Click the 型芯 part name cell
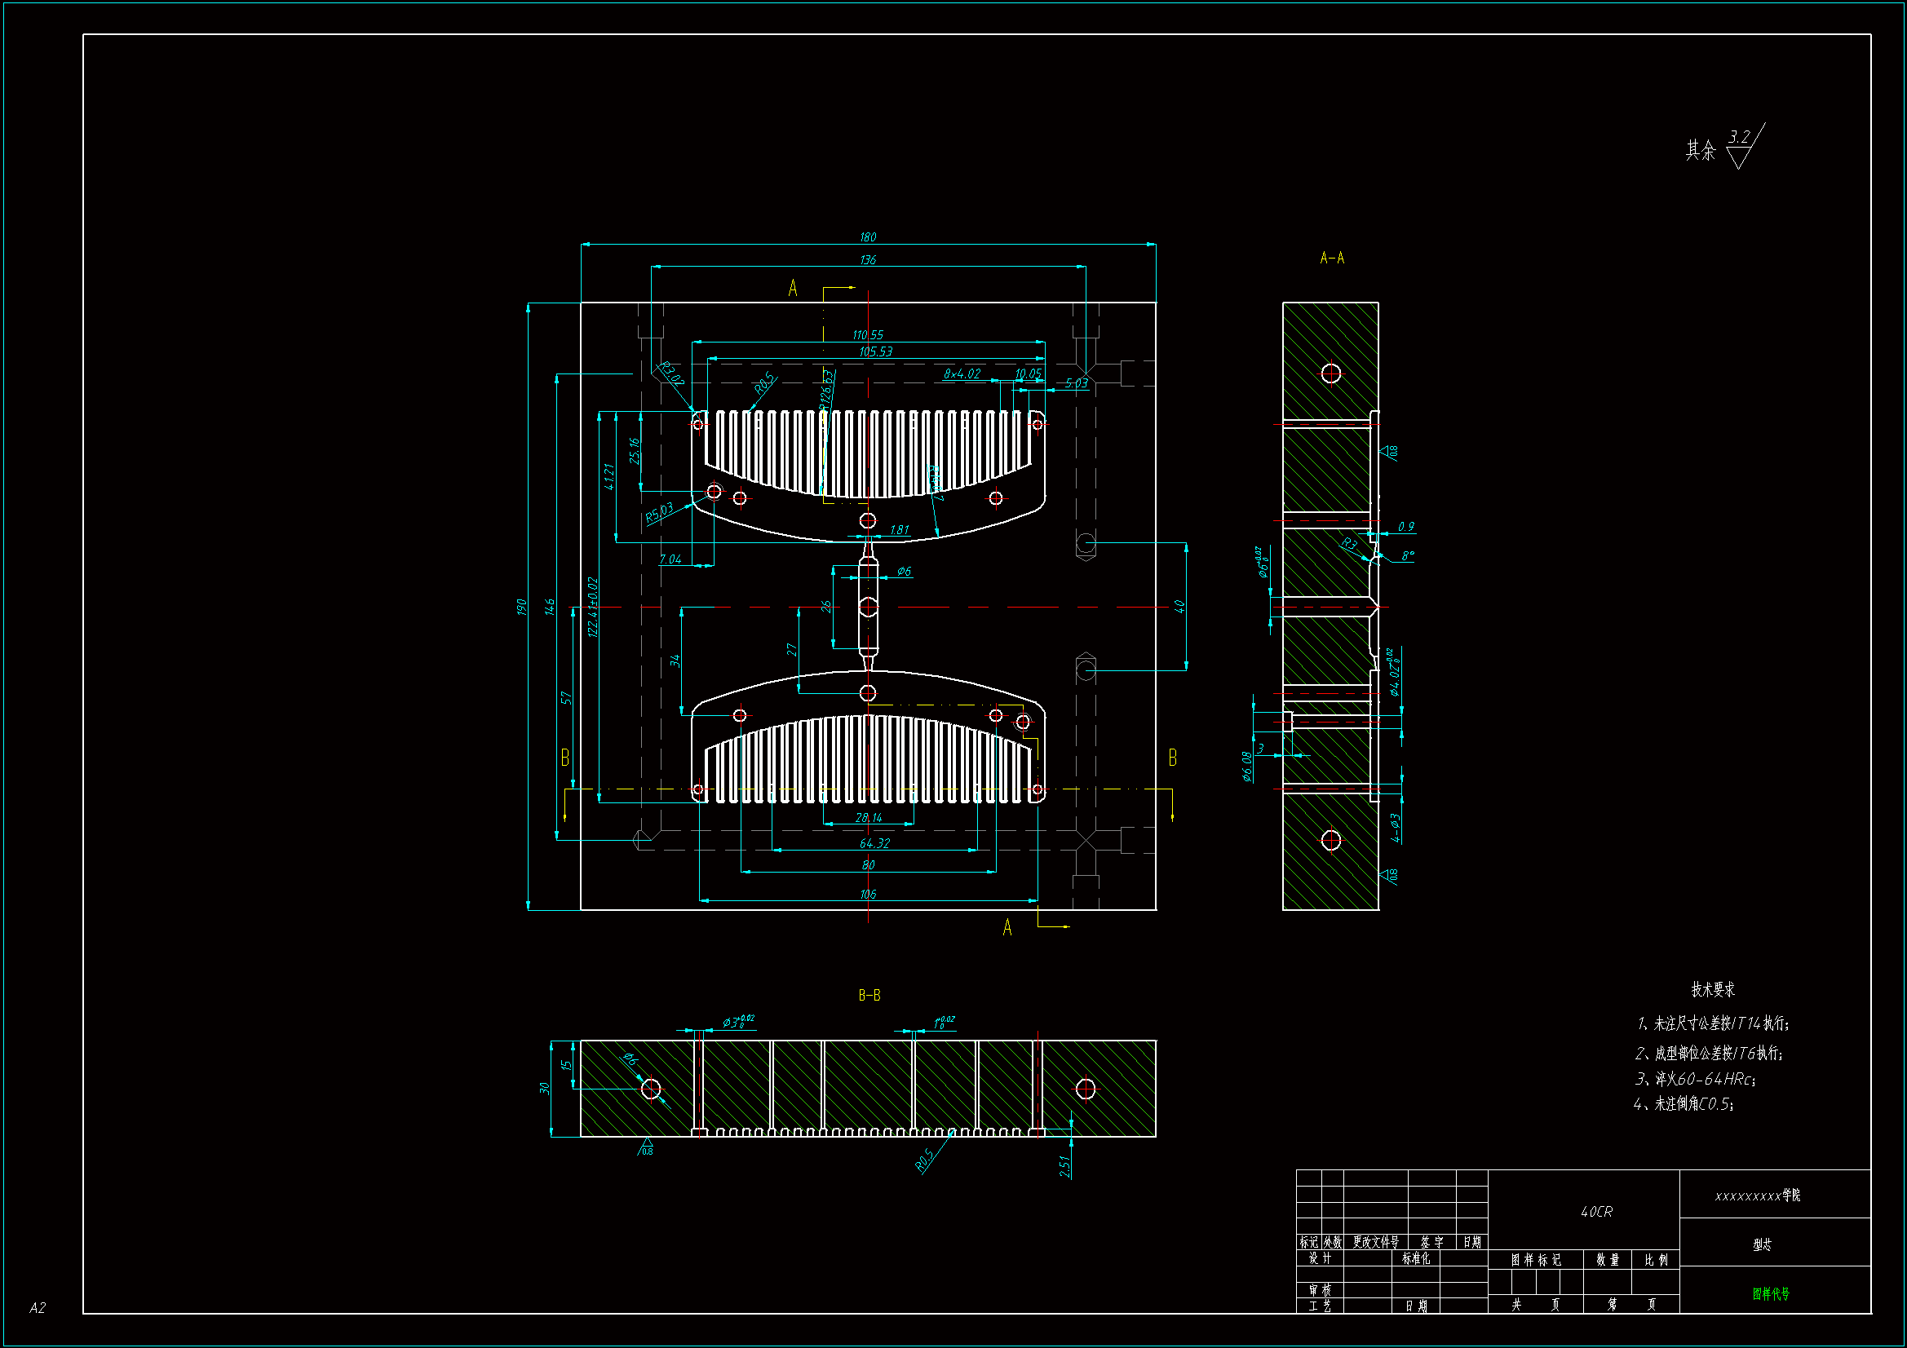 [x=1763, y=1244]
